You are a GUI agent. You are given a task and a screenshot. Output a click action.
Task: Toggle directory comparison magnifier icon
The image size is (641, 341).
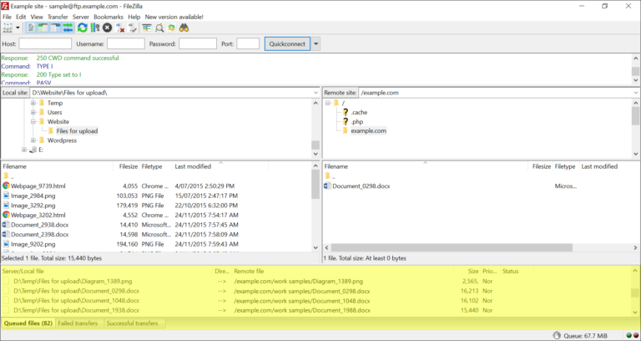[x=159, y=28]
